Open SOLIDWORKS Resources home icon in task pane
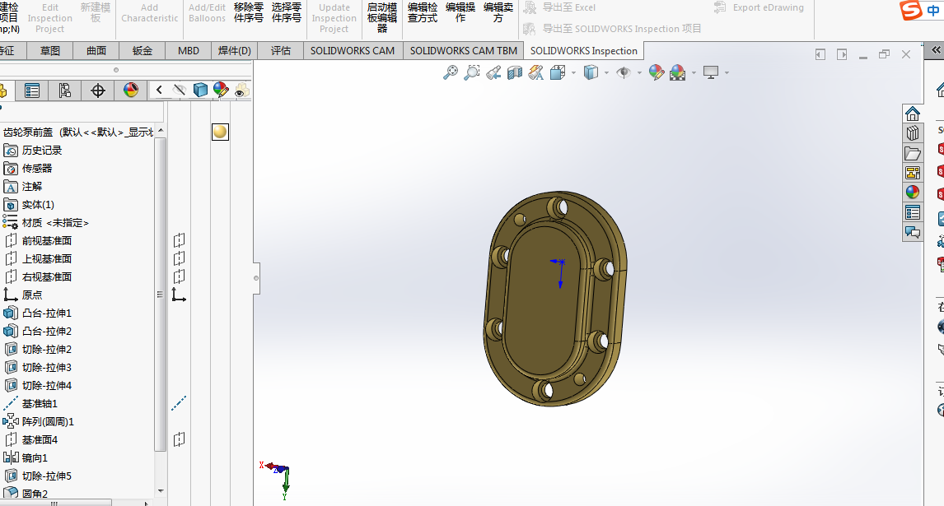 [913, 114]
